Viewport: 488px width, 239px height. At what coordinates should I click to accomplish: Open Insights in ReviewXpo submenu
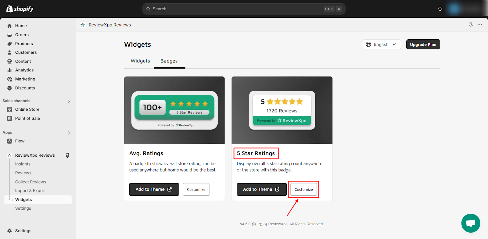click(23, 164)
